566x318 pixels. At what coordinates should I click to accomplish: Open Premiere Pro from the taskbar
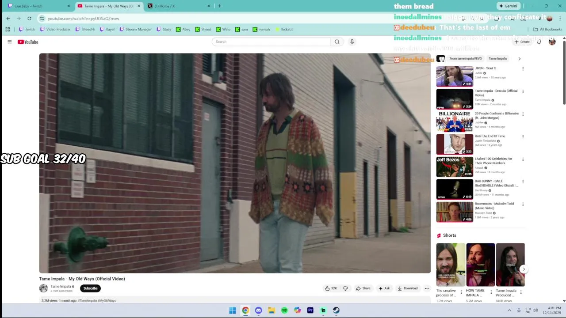coord(310,310)
